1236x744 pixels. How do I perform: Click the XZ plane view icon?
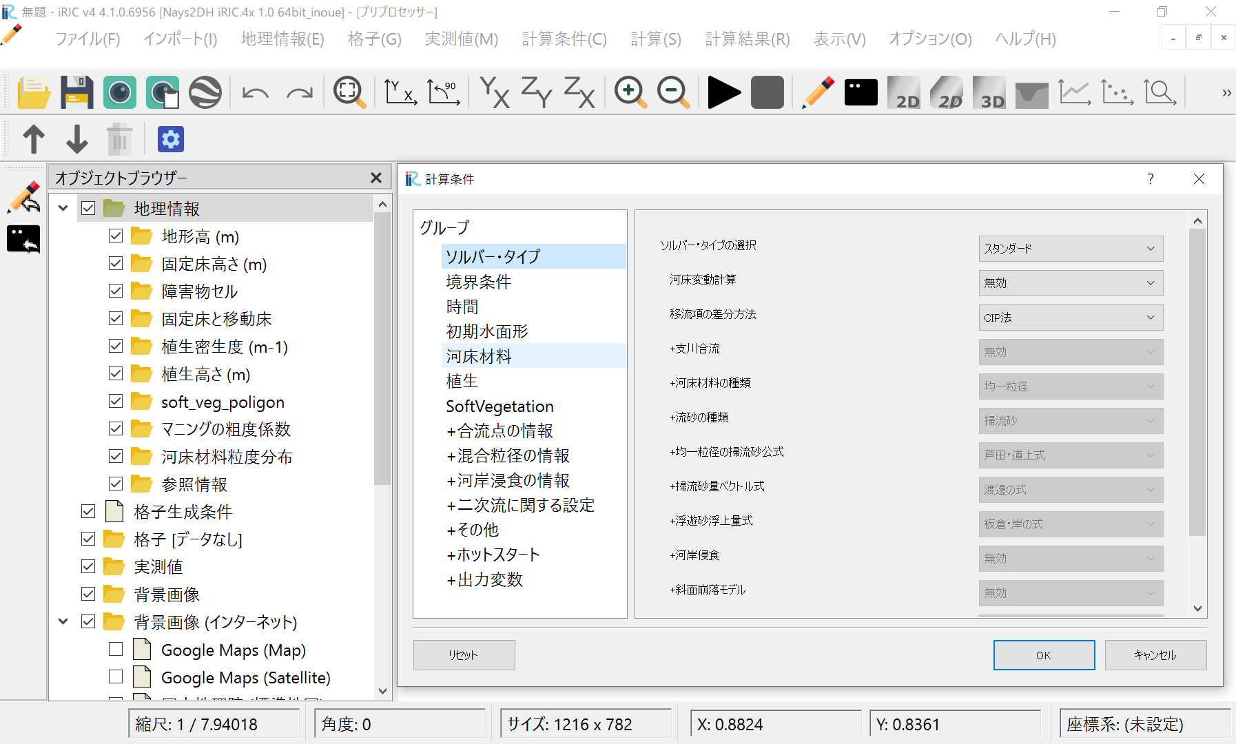(579, 92)
